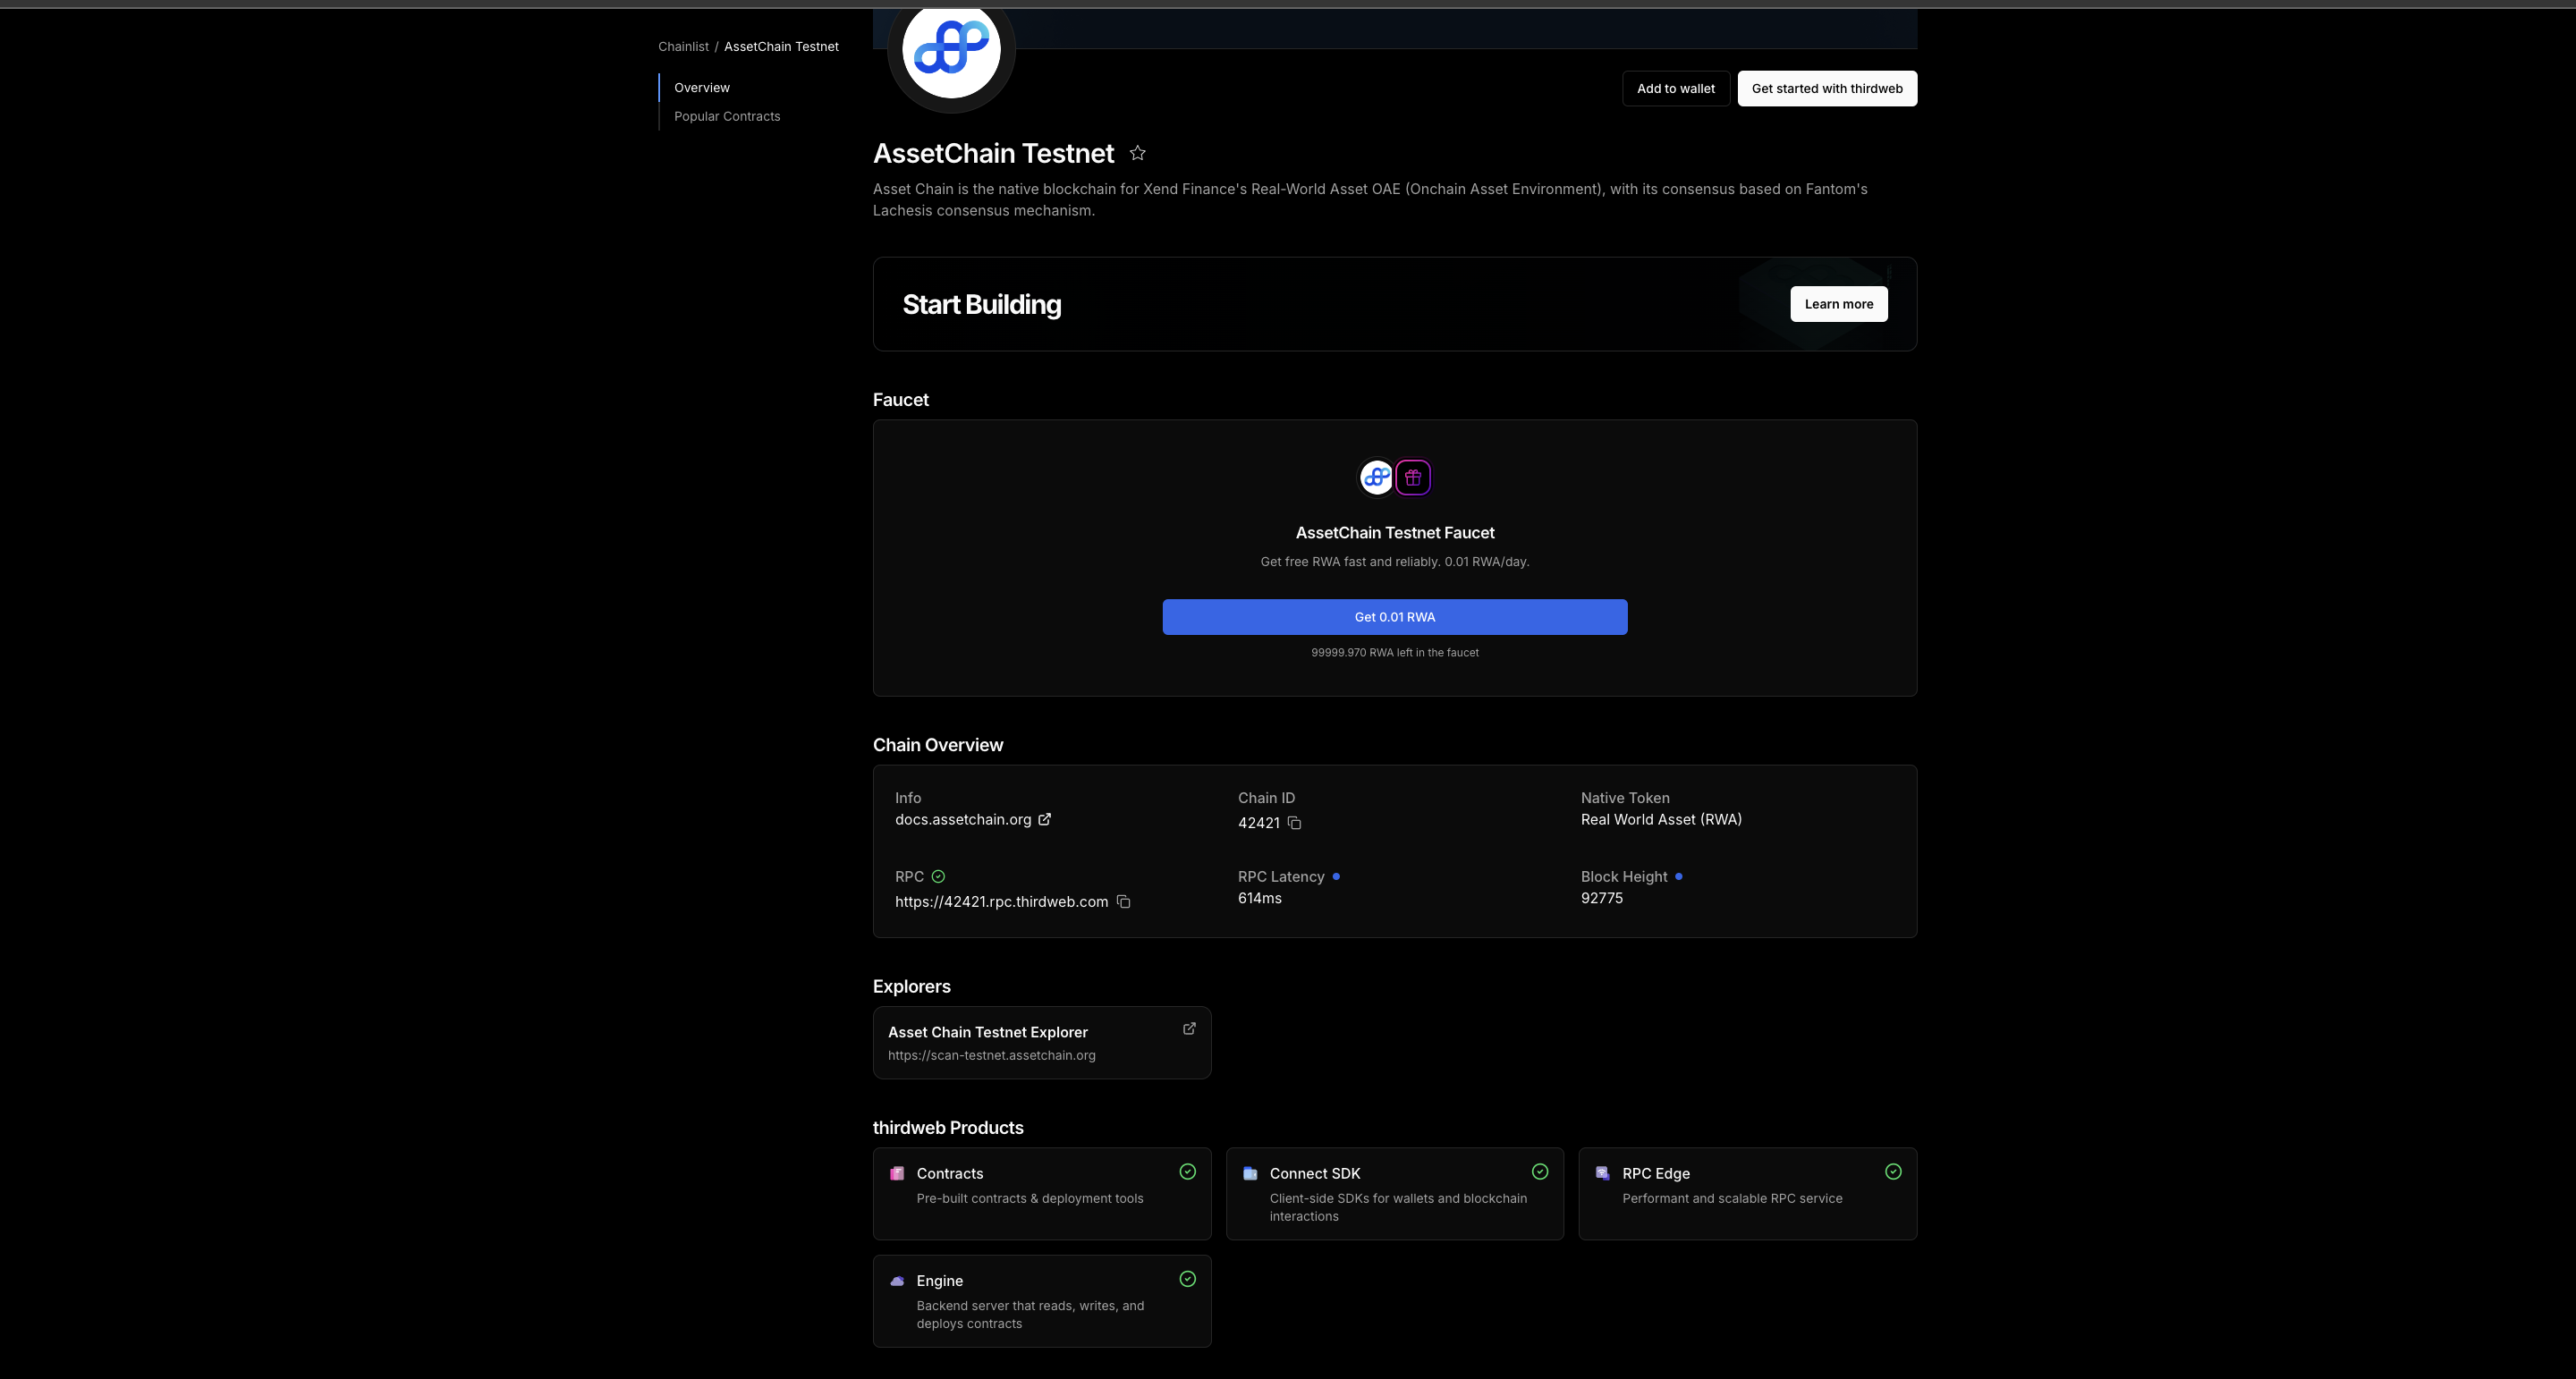Click the Contracts product icon

click(897, 1173)
